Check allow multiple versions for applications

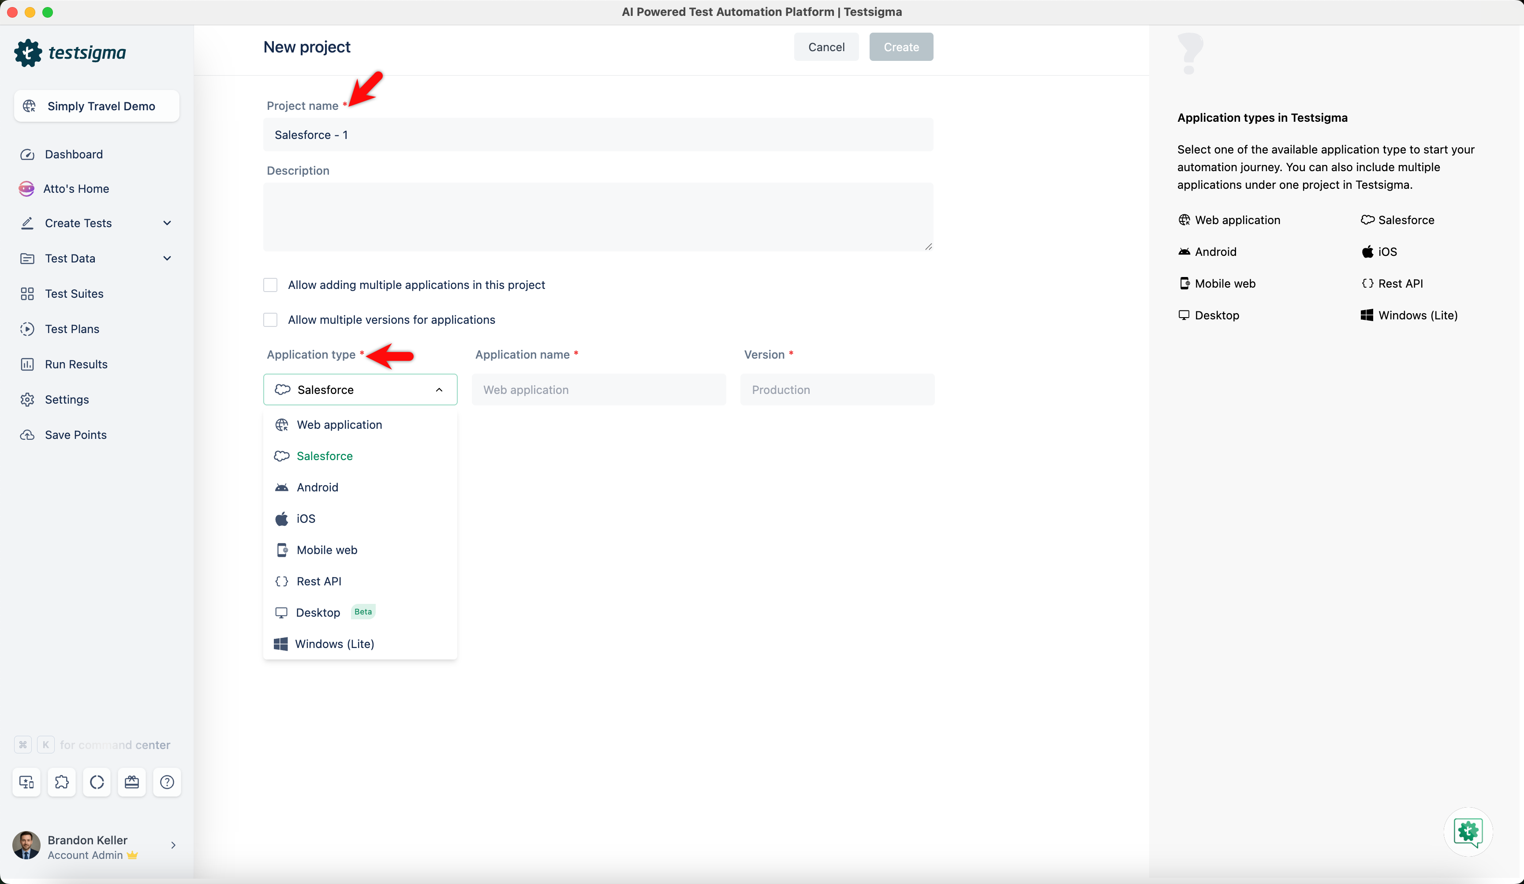pos(270,319)
